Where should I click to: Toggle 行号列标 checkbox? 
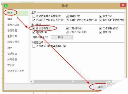coord(67,28)
